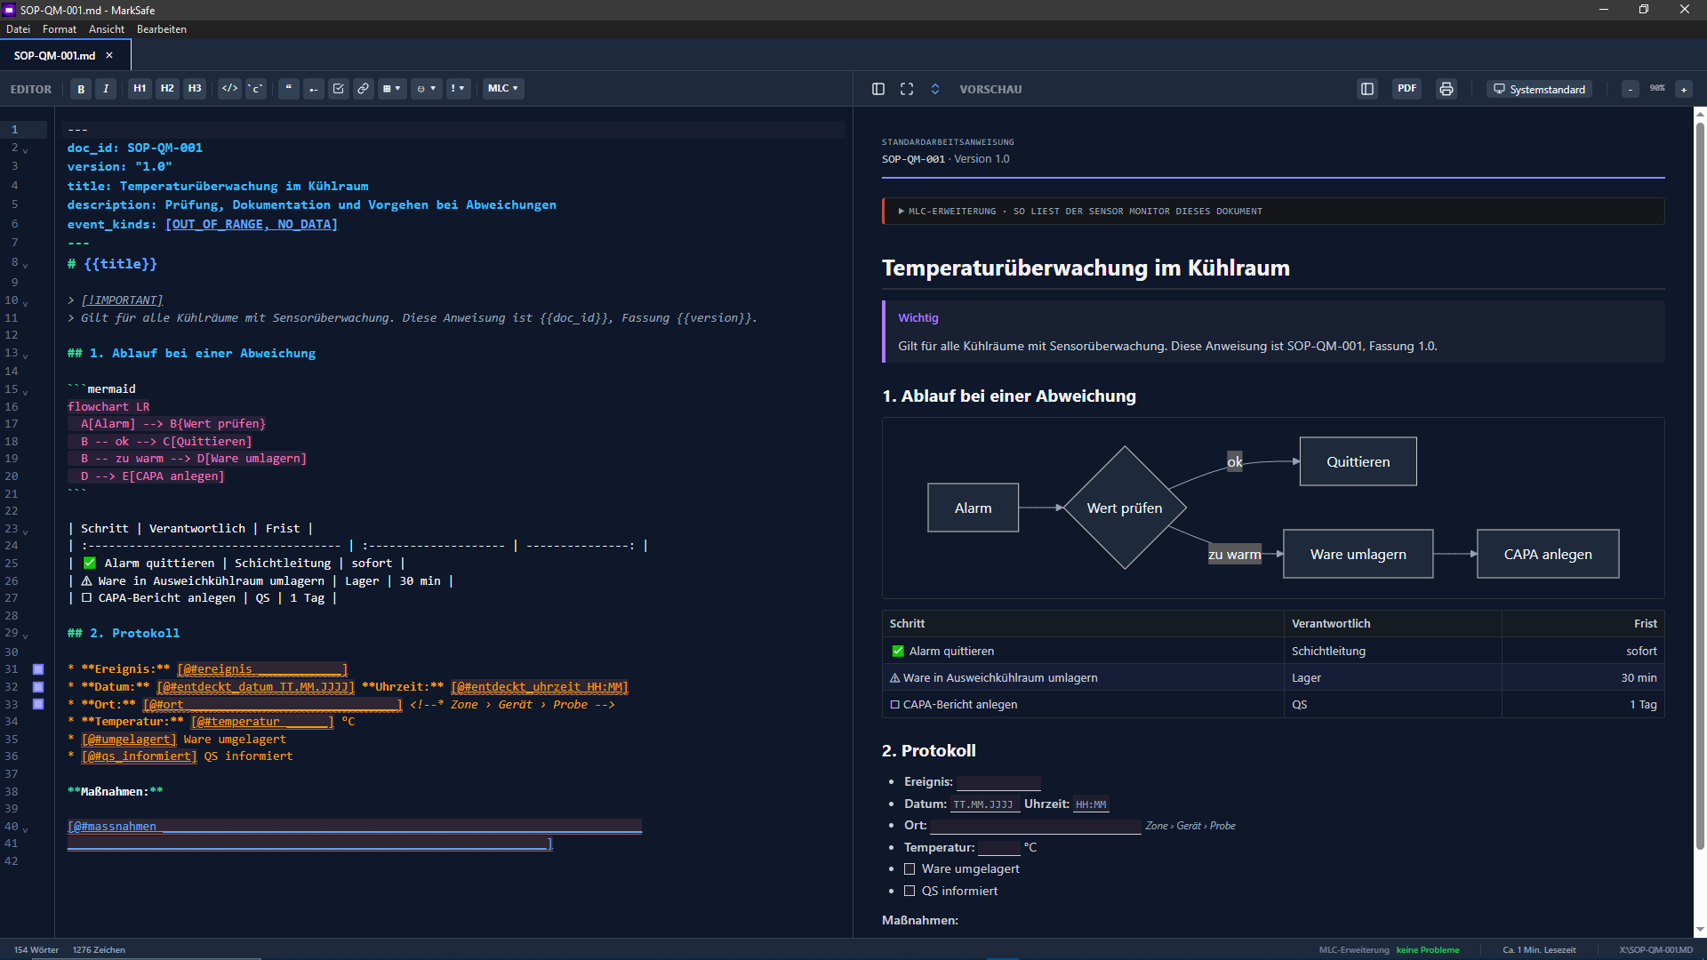Image resolution: width=1707 pixels, height=960 pixels.
Task: Expand the MLC-Erweiterung details section
Action: click(1273, 212)
